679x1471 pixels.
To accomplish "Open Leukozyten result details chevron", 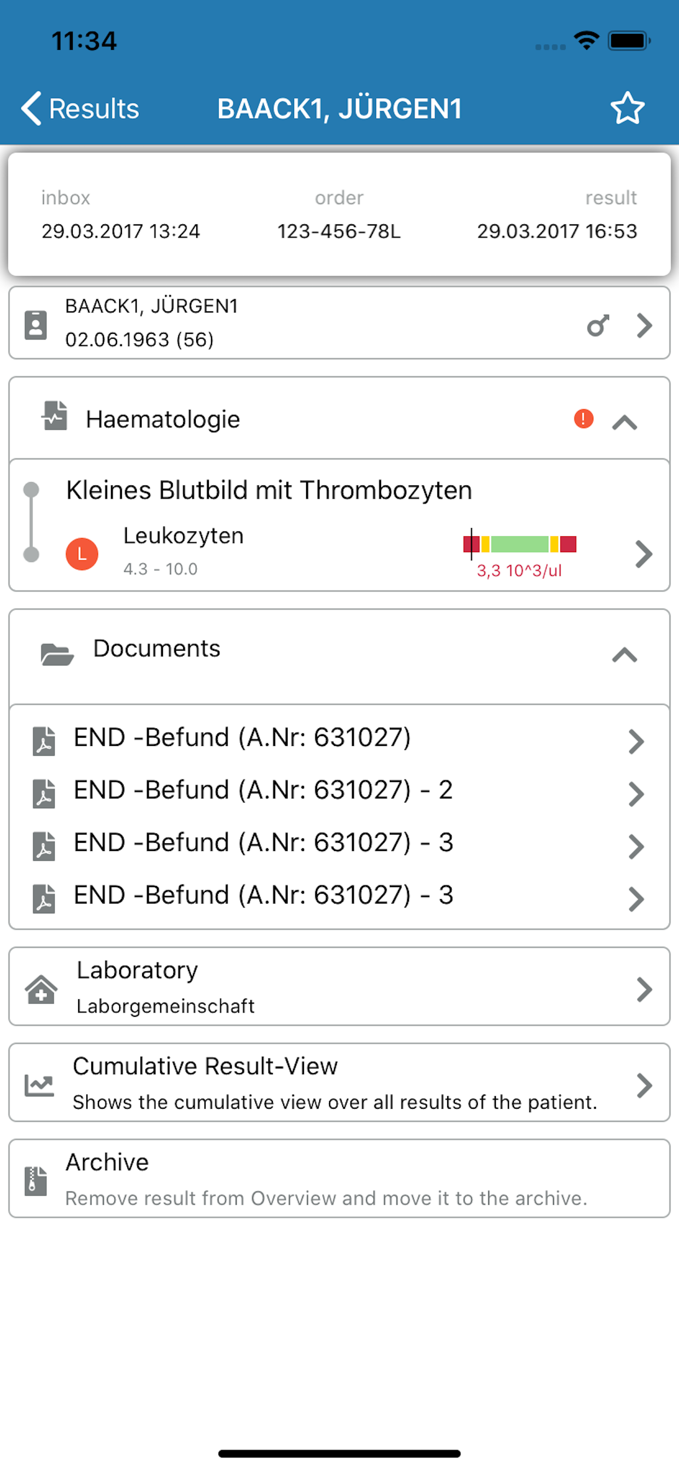I will [x=643, y=554].
